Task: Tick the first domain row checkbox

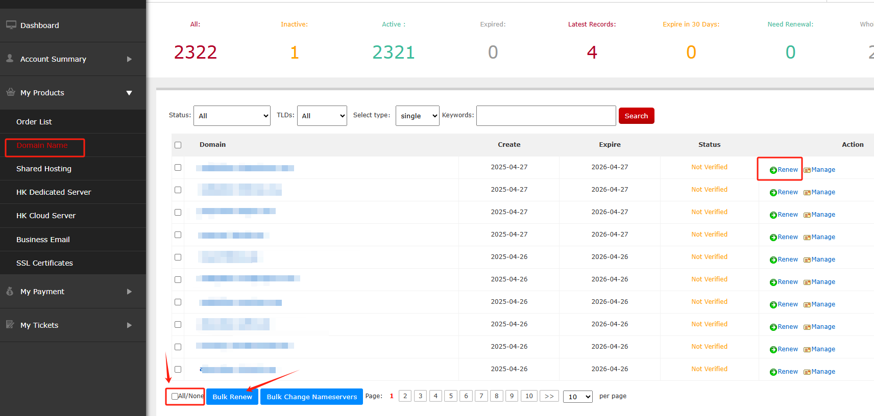Action: click(178, 167)
